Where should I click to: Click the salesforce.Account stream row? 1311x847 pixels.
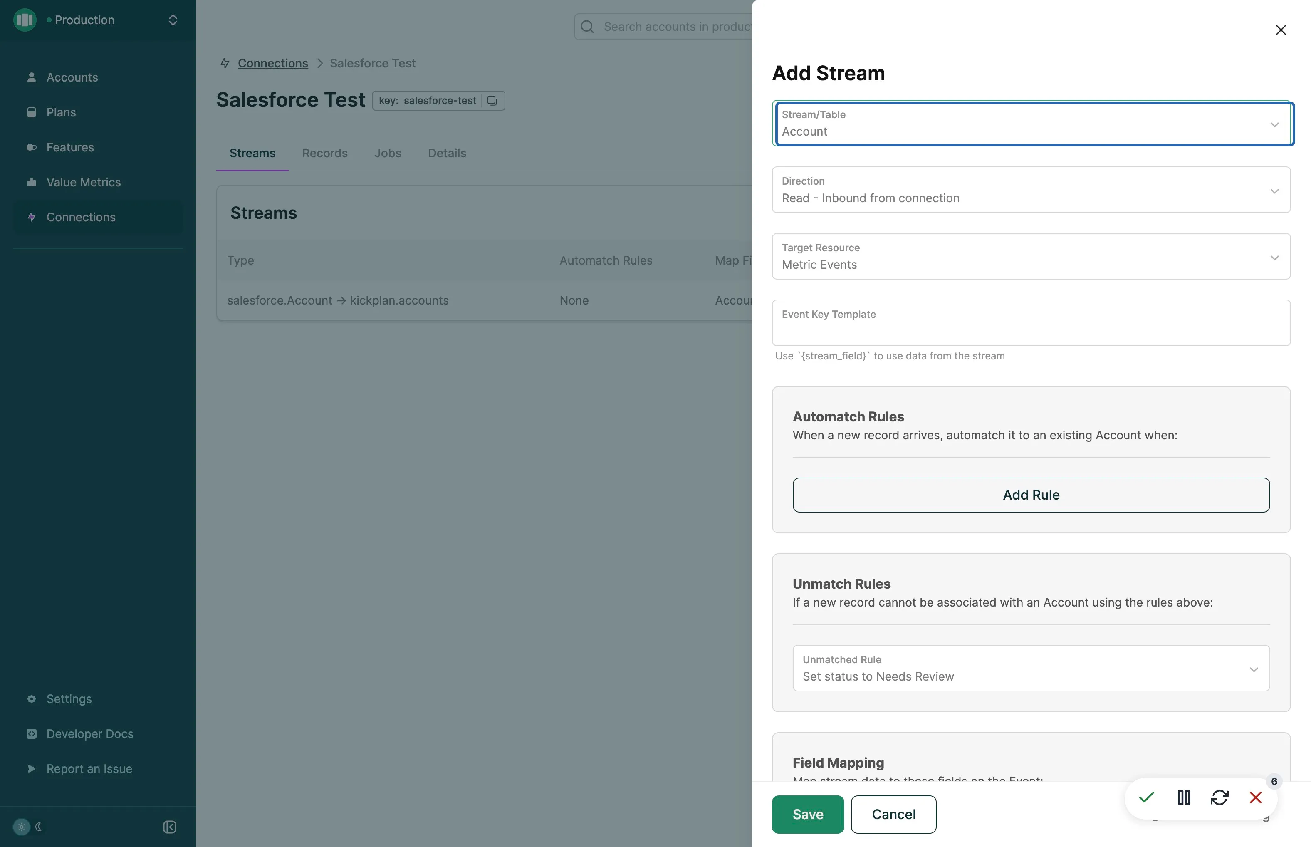pyautogui.click(x=484, y=300)
